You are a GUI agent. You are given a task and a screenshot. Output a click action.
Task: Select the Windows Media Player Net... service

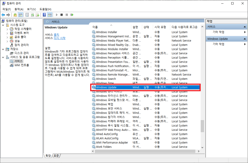click(146, 41)
